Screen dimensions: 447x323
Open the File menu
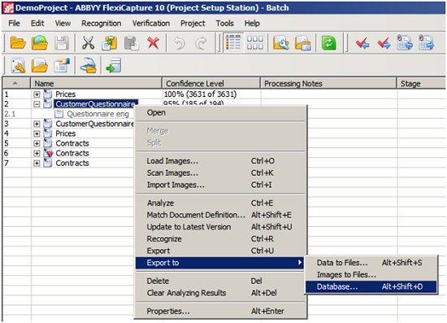pyautogui.click(x=15, y=24)
